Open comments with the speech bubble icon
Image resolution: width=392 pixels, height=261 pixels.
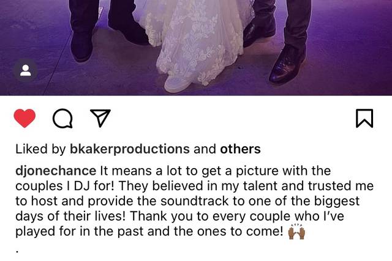62,119
